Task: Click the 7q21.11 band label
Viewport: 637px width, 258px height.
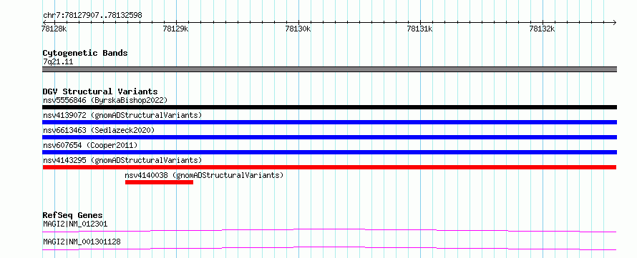Action: [x=58, y=62]
